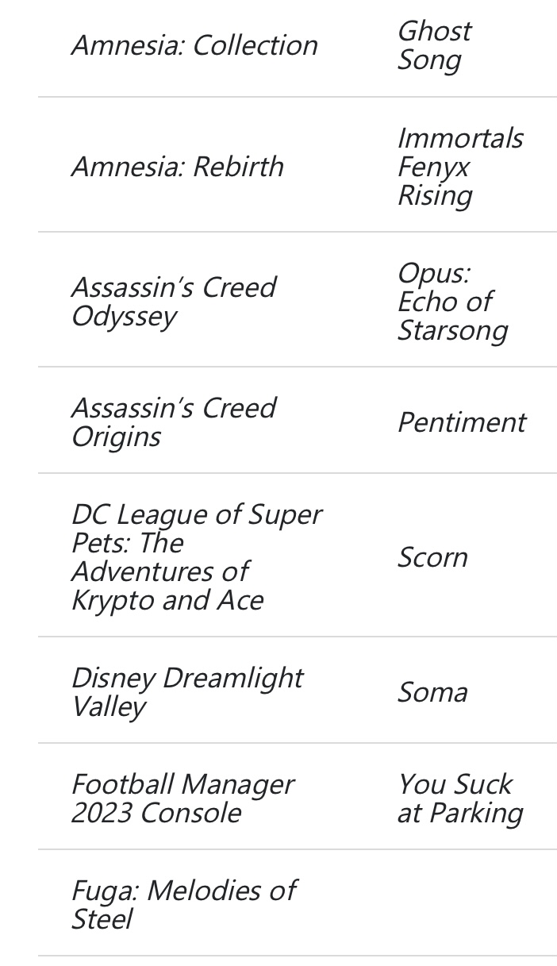Select Assassin's Creed Odyssey in the table
Viewport: 557px width, 966px height.
coord(173,302)
